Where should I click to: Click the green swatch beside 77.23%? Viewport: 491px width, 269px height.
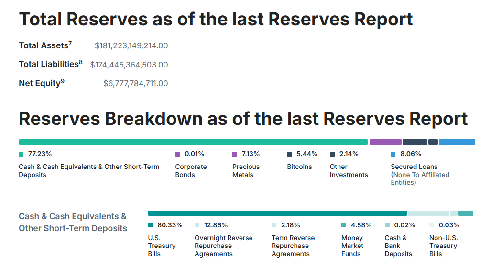pos(21,154)
